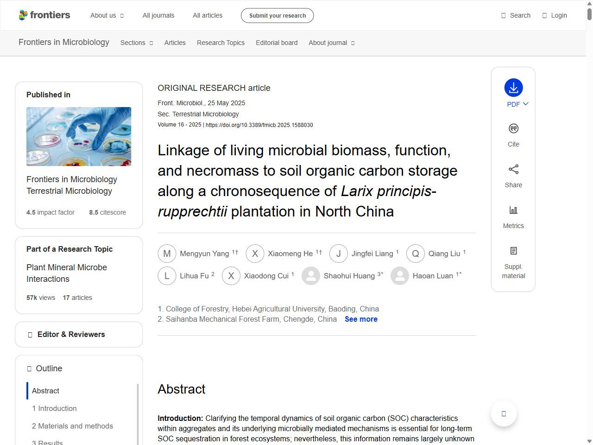Click Shaohui Huang profile avatar
The height and width of the screenshot is (445, 593).
tap(311, 276)
